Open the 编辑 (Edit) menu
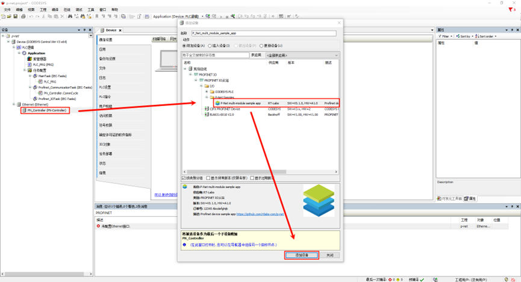The image size is (521, 282). [19, 10]
